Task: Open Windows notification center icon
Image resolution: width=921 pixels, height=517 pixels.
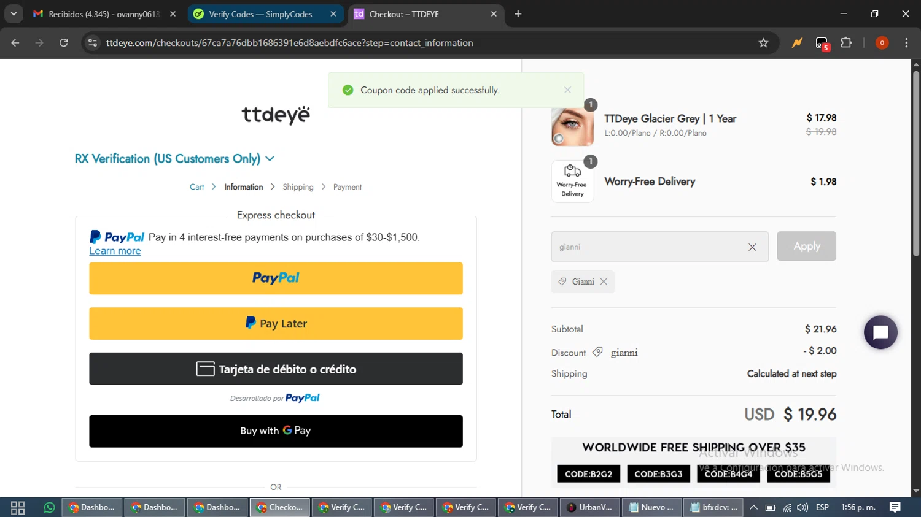Action: pos(895,507)
